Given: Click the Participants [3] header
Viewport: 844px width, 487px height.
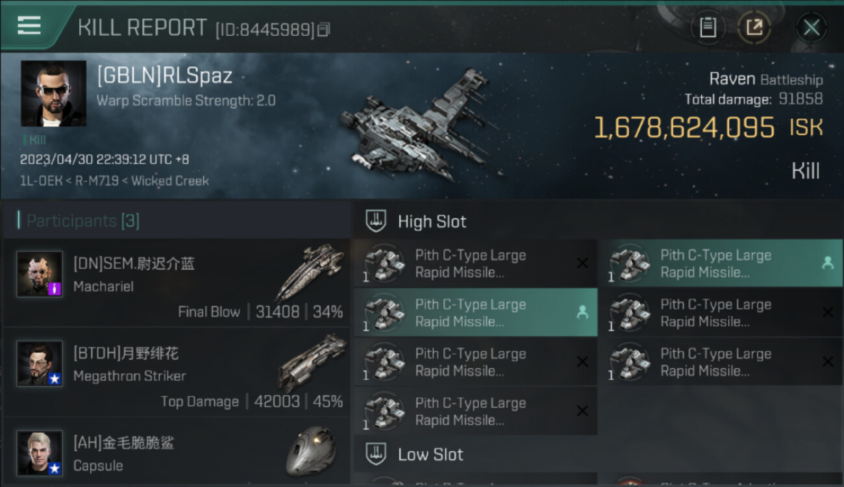Looking at the screenshot, I should pyautogui.click(x=83, y=221).
